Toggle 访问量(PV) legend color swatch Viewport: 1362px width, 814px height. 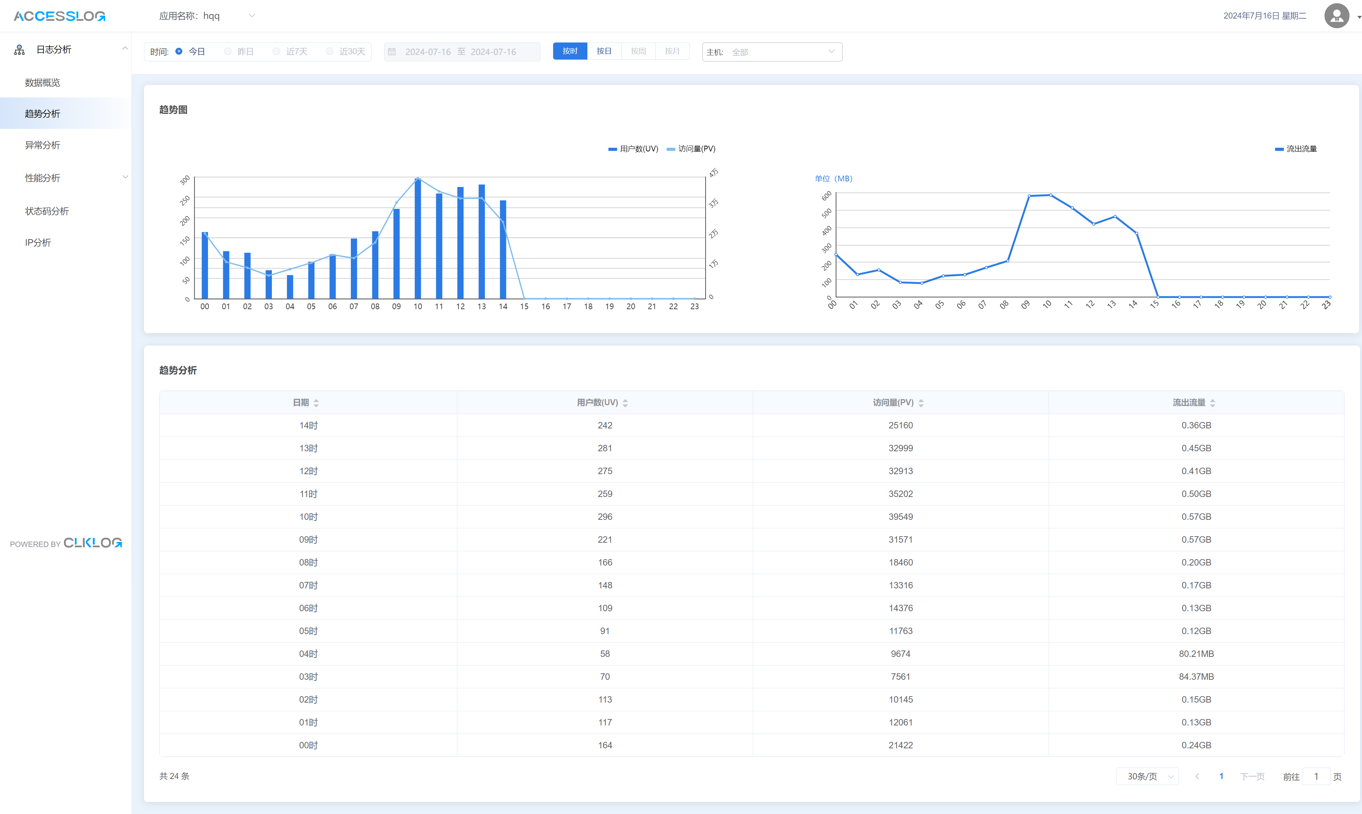670,149
